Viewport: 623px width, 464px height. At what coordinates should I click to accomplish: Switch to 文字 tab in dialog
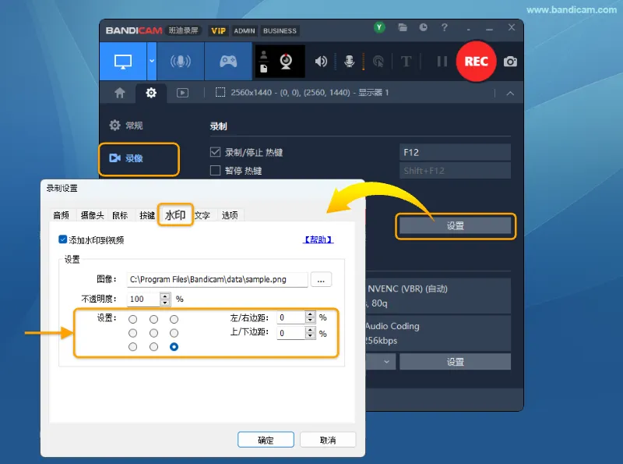point(202,215)
